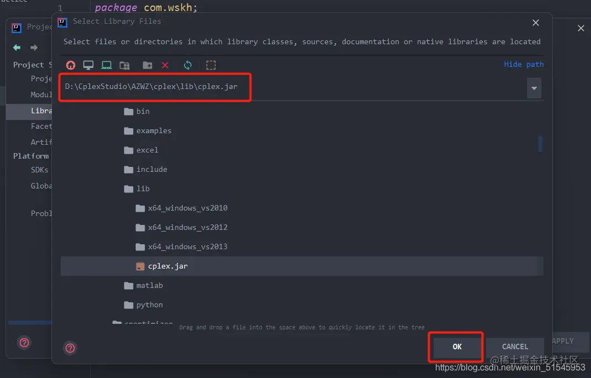Screen dimensions: 591x378
Task: Navigate forward in Project Structure window
Action: pos(34,48)
